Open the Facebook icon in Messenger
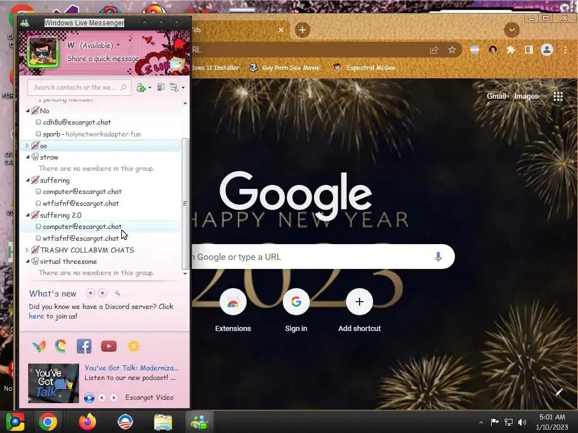This screenshot has height=433, width=578. [x=84, y=347]
